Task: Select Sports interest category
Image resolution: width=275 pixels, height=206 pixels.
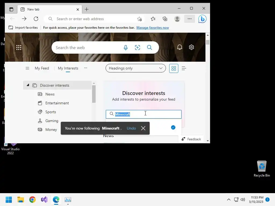Action: [x=51, y=112]
